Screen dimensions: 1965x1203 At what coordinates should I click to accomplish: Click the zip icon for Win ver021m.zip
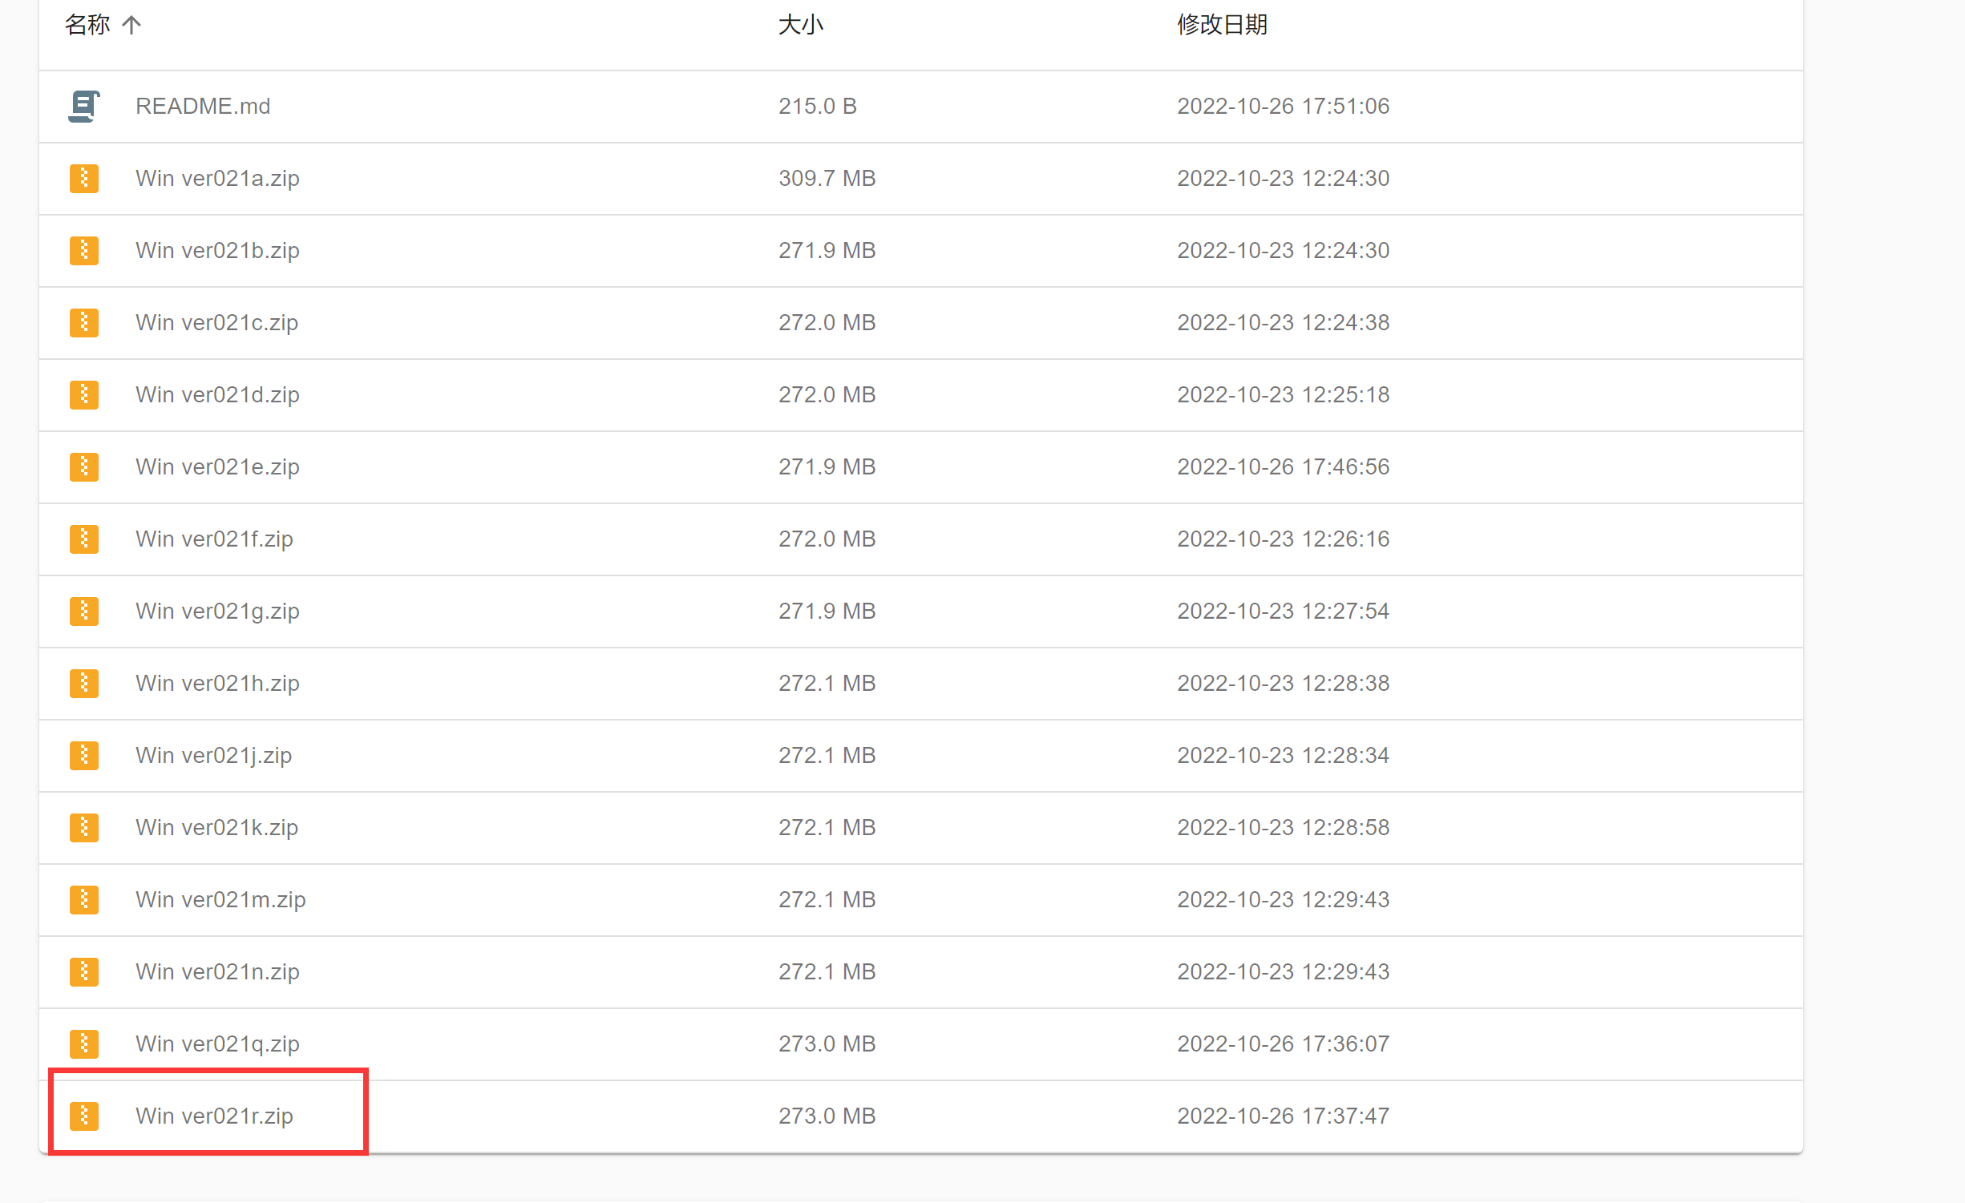tap(84, 900)
